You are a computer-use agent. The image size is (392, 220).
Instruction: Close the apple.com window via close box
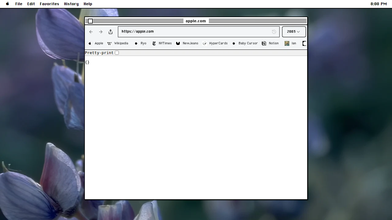90,21
